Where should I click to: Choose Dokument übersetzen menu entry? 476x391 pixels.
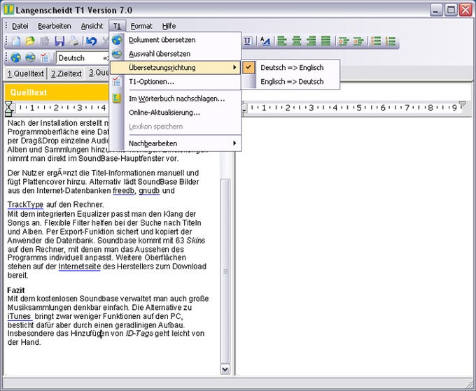176,40
